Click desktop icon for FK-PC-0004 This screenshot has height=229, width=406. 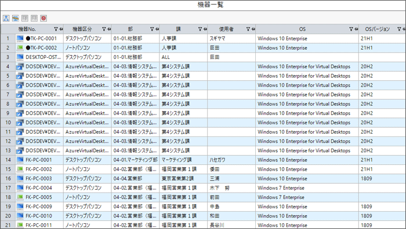pyautogui.click(x=20, y=188)
